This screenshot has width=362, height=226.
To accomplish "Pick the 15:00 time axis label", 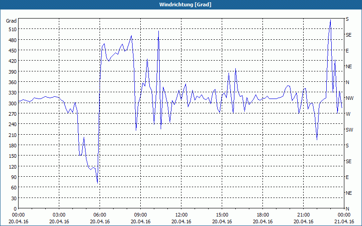I will [x=222, y=215].
